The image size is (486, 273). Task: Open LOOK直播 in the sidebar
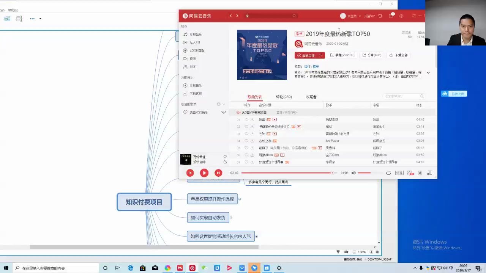197,50
